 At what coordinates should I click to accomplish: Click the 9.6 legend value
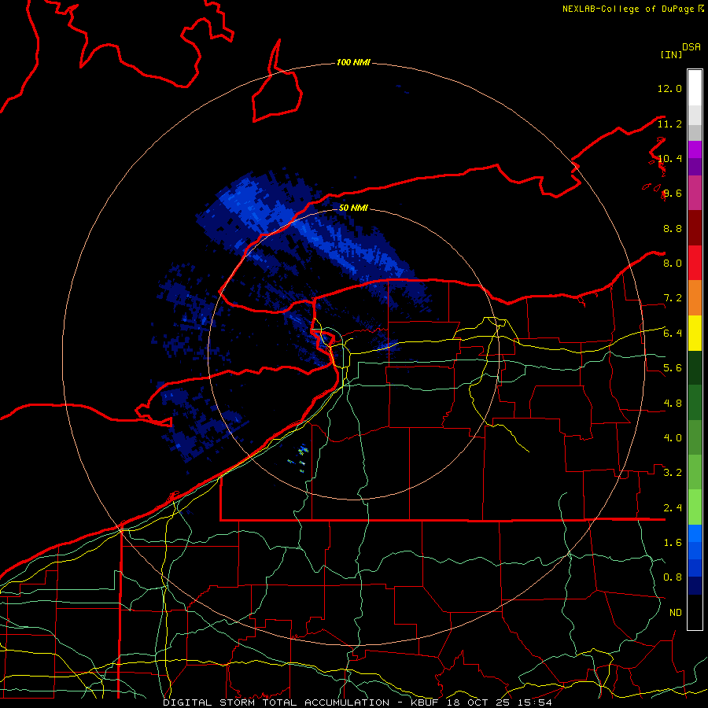click(x=673, y=194)
